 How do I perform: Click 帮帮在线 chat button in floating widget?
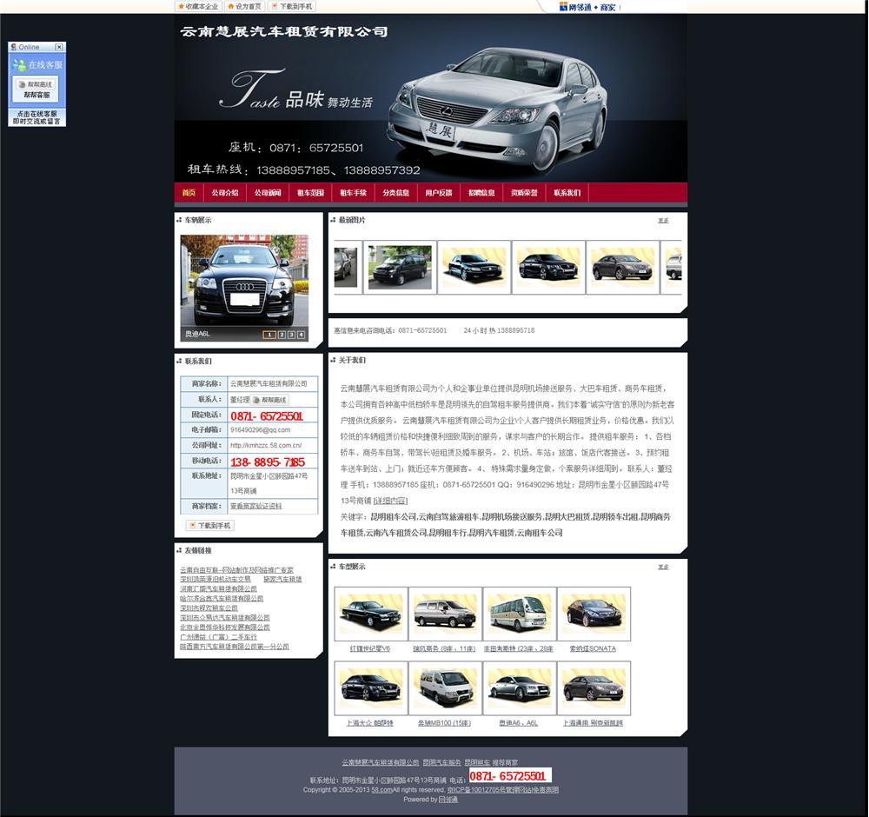click(35, 84)
